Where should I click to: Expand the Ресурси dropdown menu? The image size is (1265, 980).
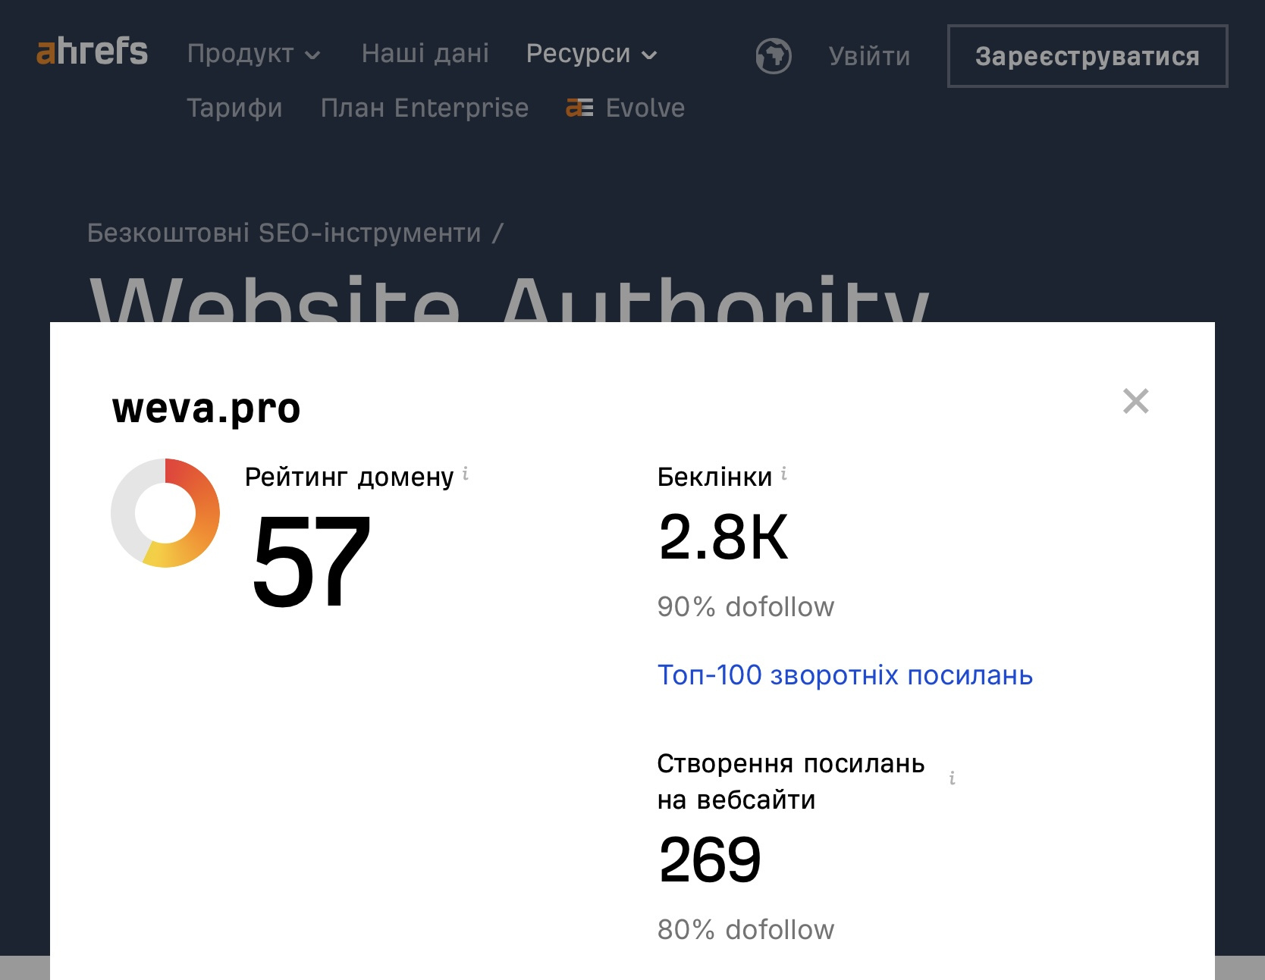[592, 54]
